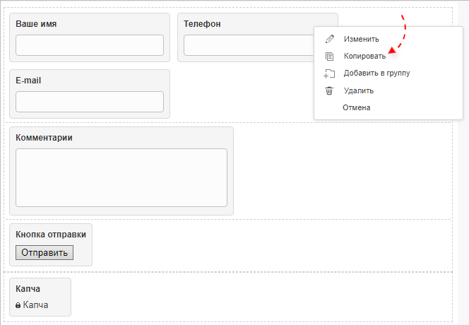Choose Удалить in the context menu
The height and width of the screenshot is (325, 469).
pyautogui.click(x=358, y=90)
